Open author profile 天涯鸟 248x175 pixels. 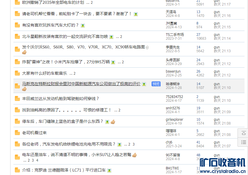(171, 12)
